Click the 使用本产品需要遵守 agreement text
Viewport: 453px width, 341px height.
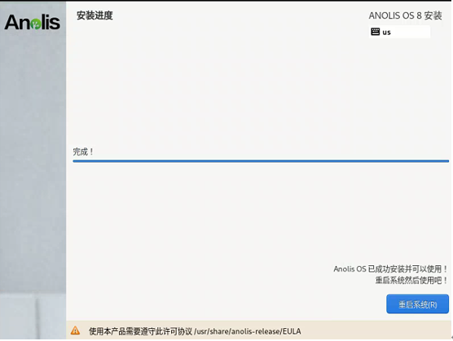pos(140,331)
